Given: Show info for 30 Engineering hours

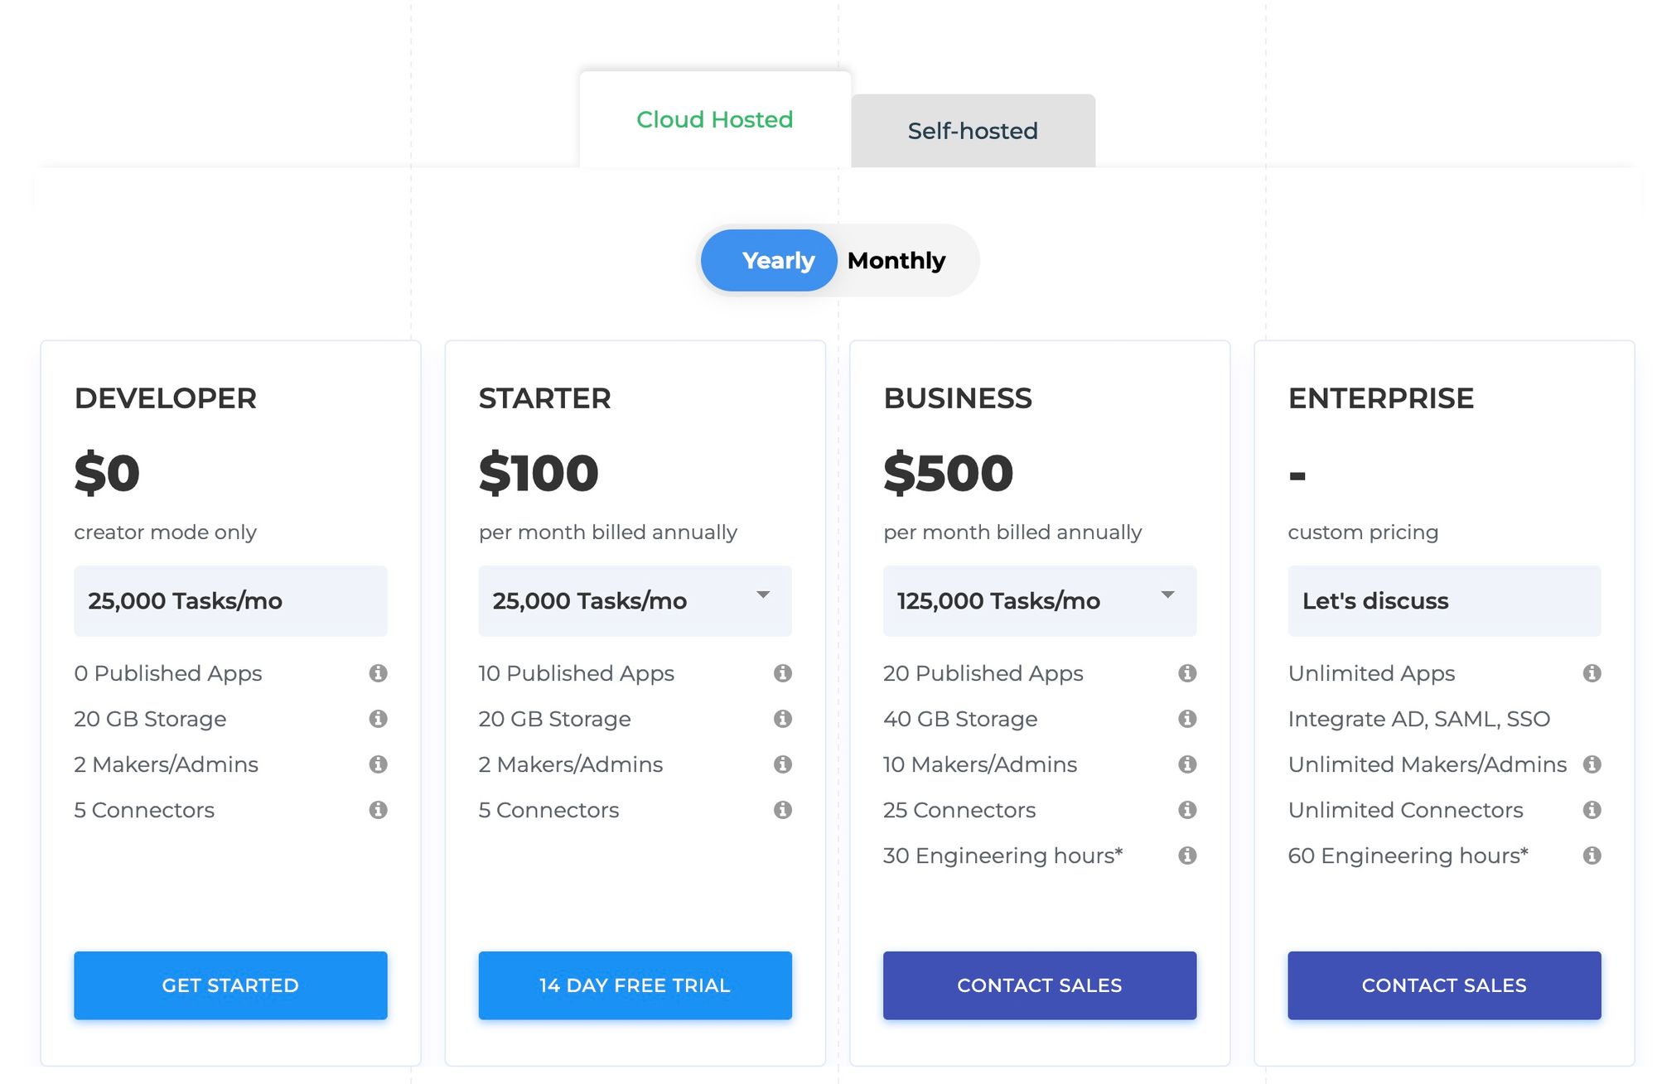Looking at the screenshot, I should (1187, 855).
